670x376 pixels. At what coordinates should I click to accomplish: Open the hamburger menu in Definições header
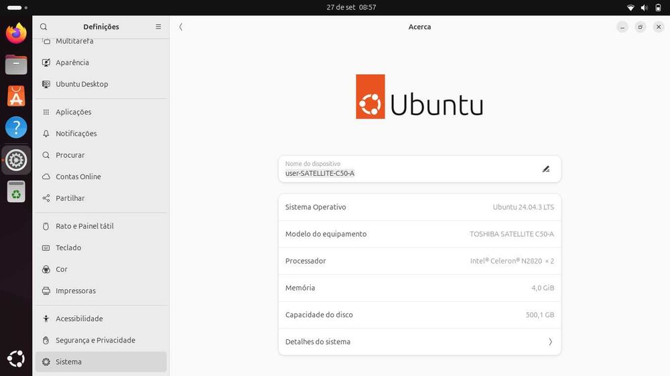tap(159, 27)
